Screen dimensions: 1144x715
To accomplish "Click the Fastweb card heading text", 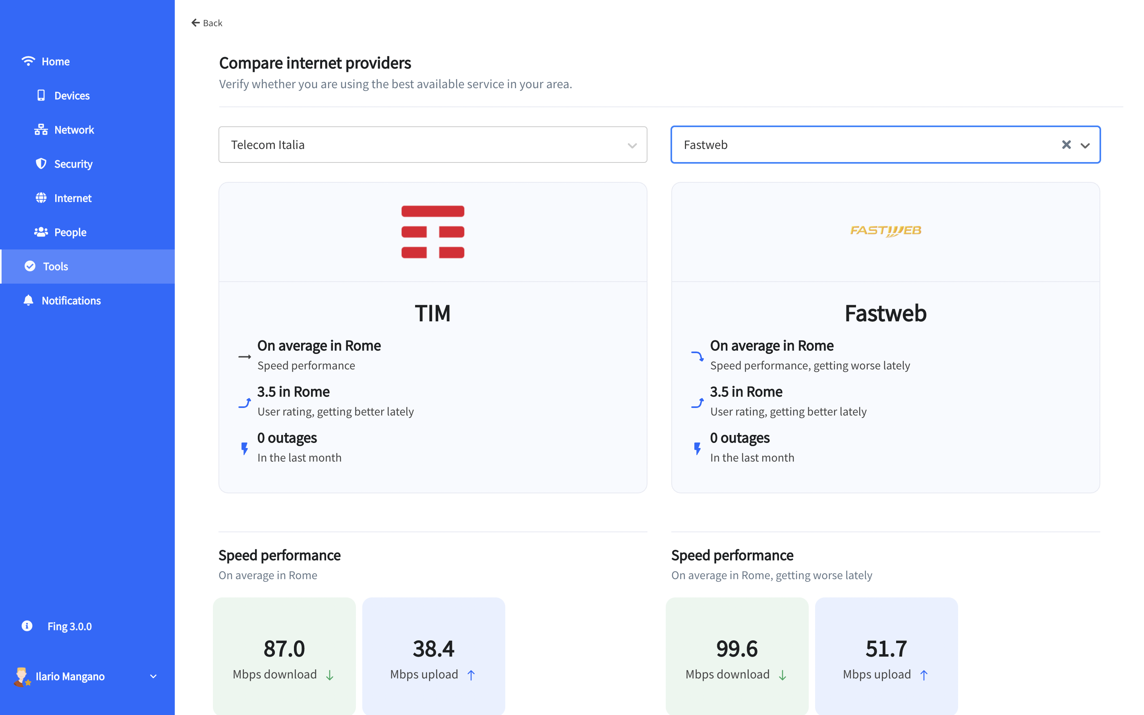I will click(x=885, y=313).
